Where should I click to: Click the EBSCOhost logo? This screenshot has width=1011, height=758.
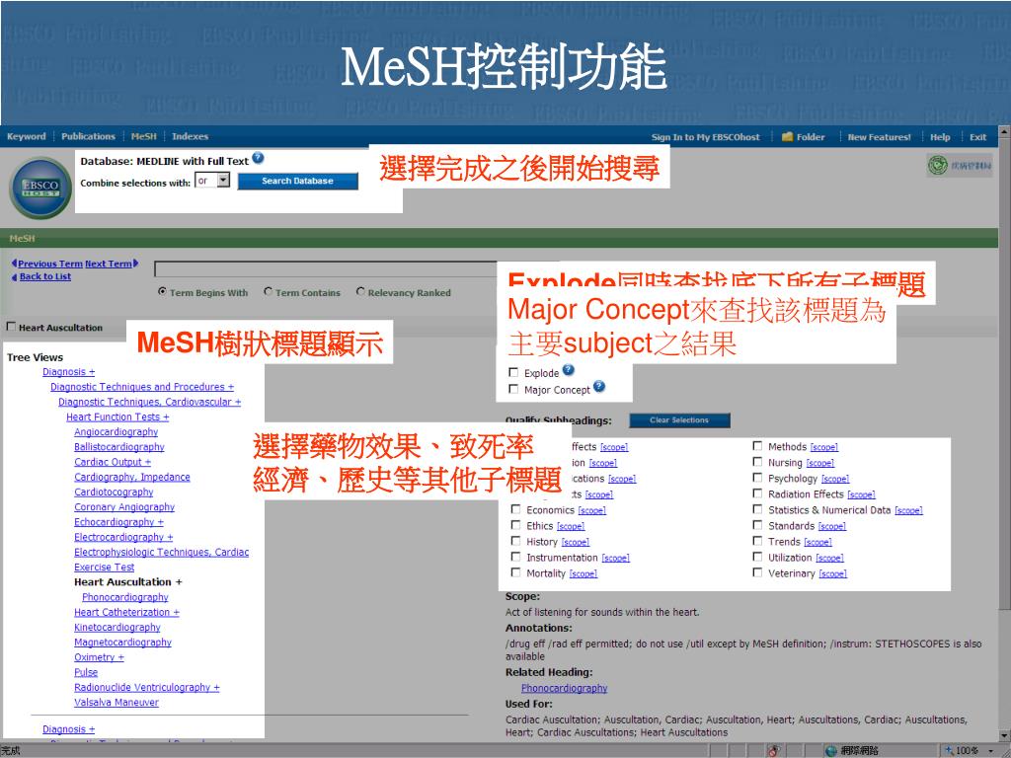40,188
